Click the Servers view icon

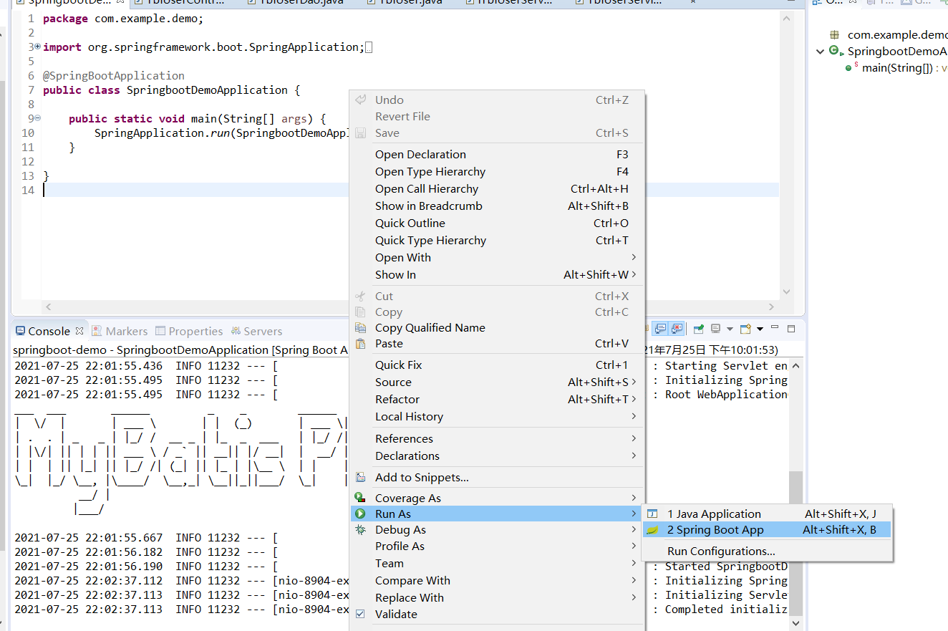coord(236,331)
